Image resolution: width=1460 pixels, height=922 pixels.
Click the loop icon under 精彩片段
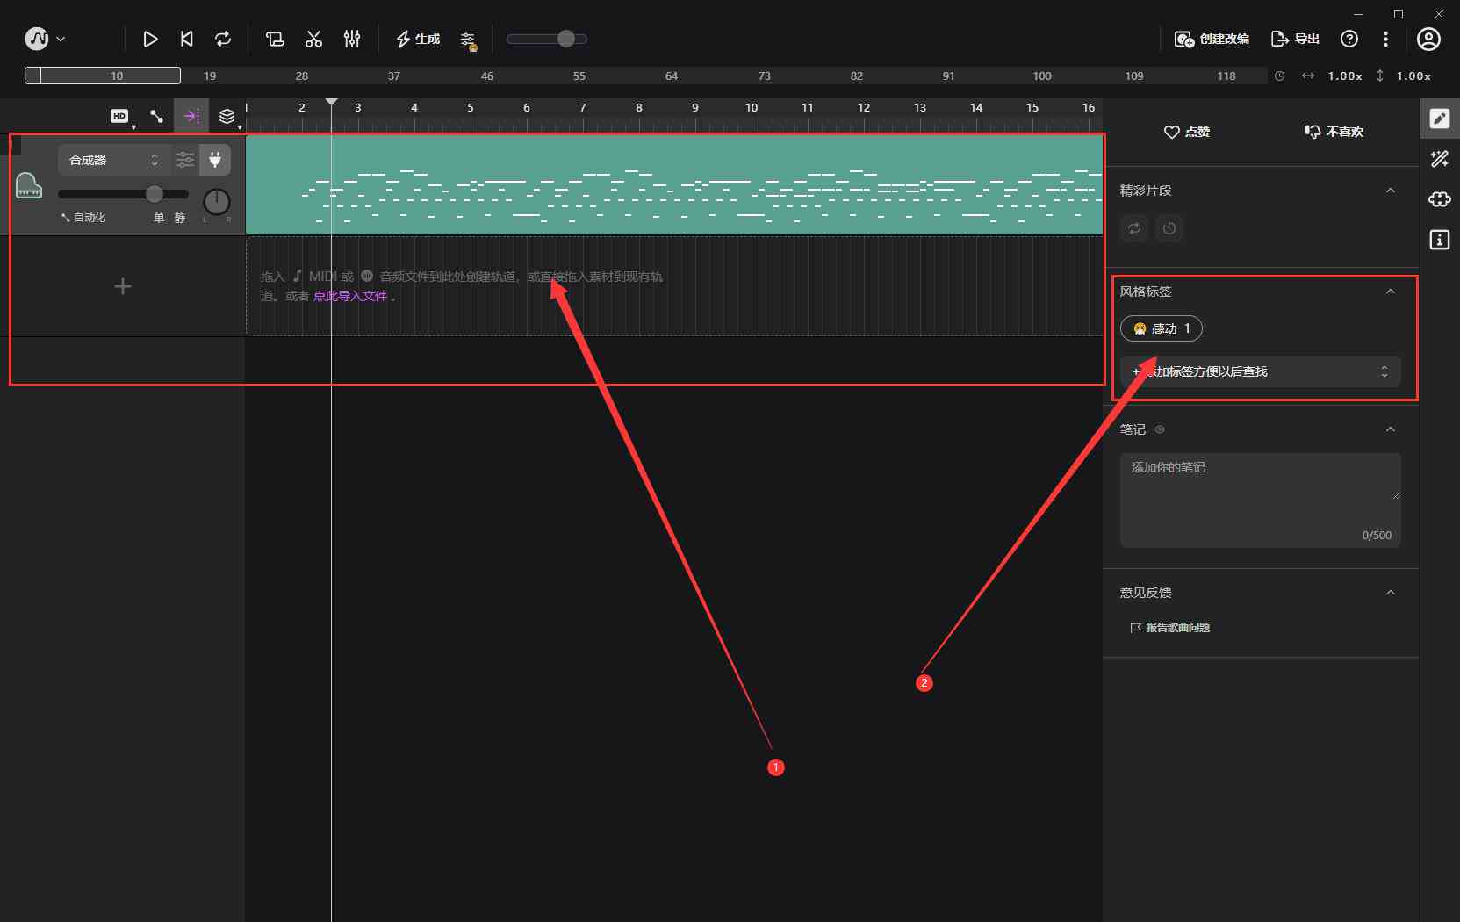tap(1134, 228)
